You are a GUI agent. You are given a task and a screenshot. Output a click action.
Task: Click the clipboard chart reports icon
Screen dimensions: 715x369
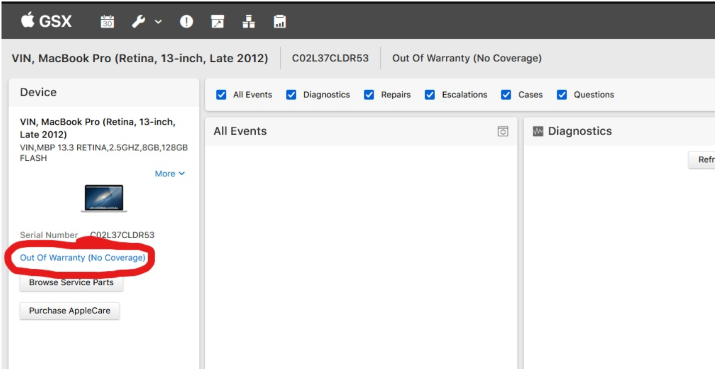280,22
